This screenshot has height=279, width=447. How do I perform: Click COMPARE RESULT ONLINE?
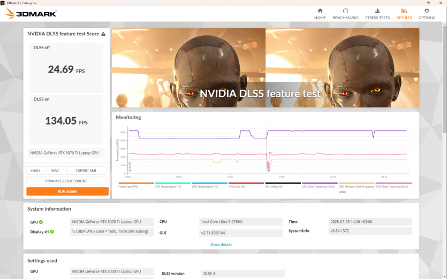click(67, 181)
